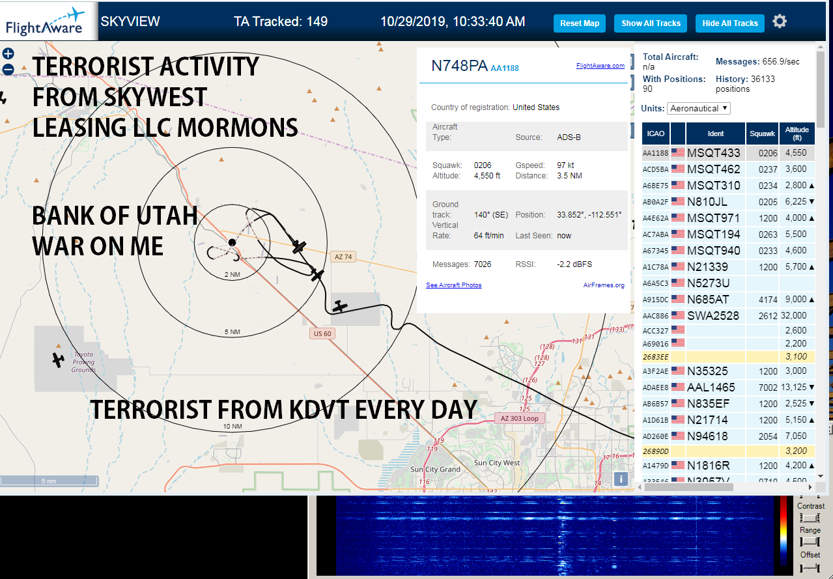Click US flag in N94618 row
The height and width of the screenshot is (579, 833).
(x=678, y=436)
